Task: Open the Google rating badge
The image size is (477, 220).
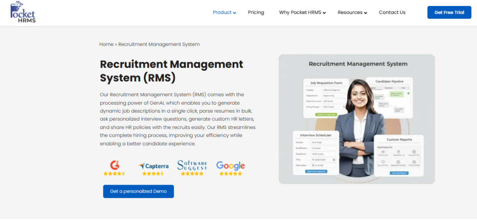Action: (x=231, y=168)
